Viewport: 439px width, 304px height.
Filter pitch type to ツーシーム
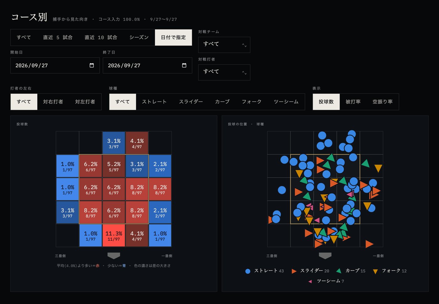click(286, 102)
